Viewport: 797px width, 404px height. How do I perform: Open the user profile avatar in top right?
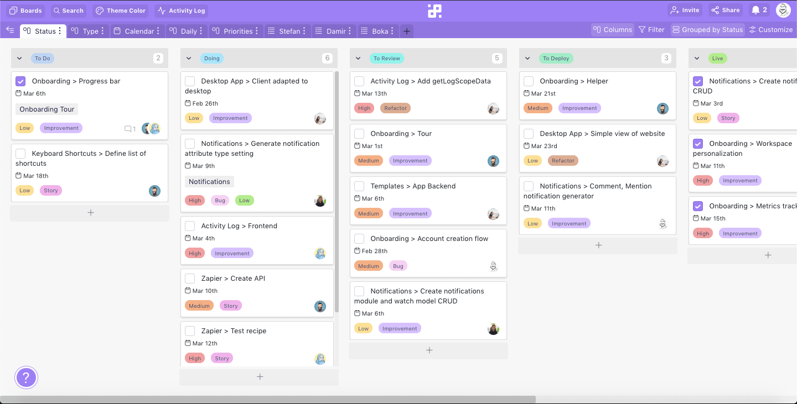point(783,10)
